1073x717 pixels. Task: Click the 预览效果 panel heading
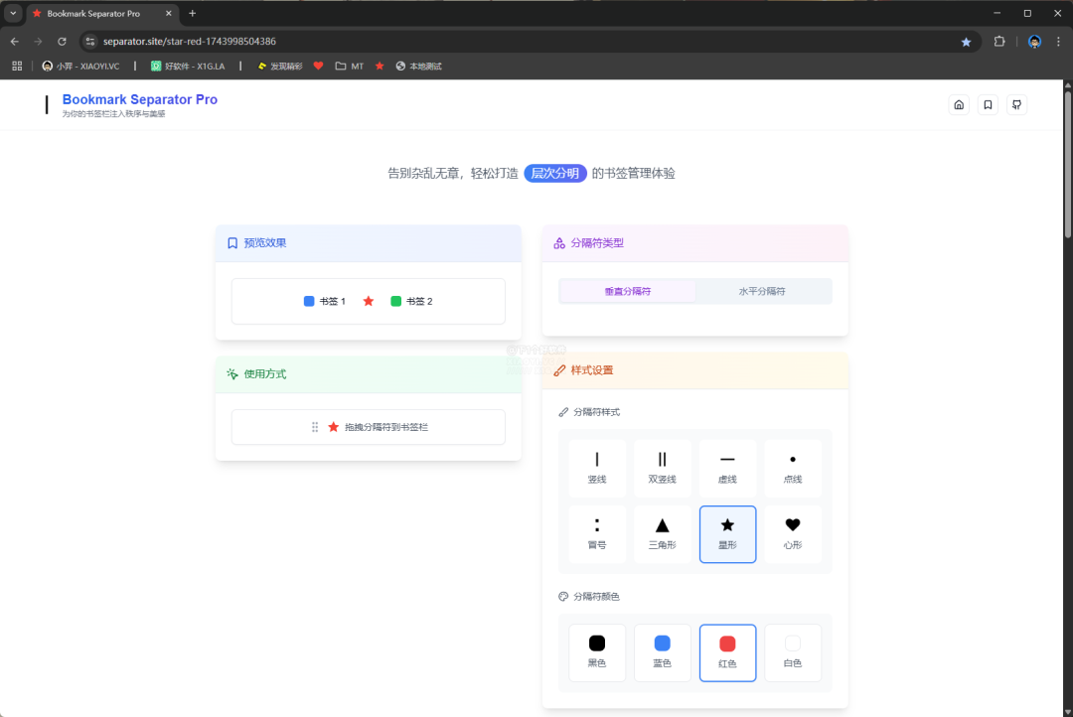click(265, 243)
